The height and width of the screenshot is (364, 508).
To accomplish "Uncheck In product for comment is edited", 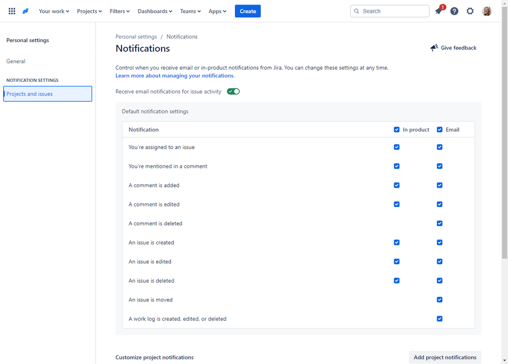I will [x=397, y=204].
